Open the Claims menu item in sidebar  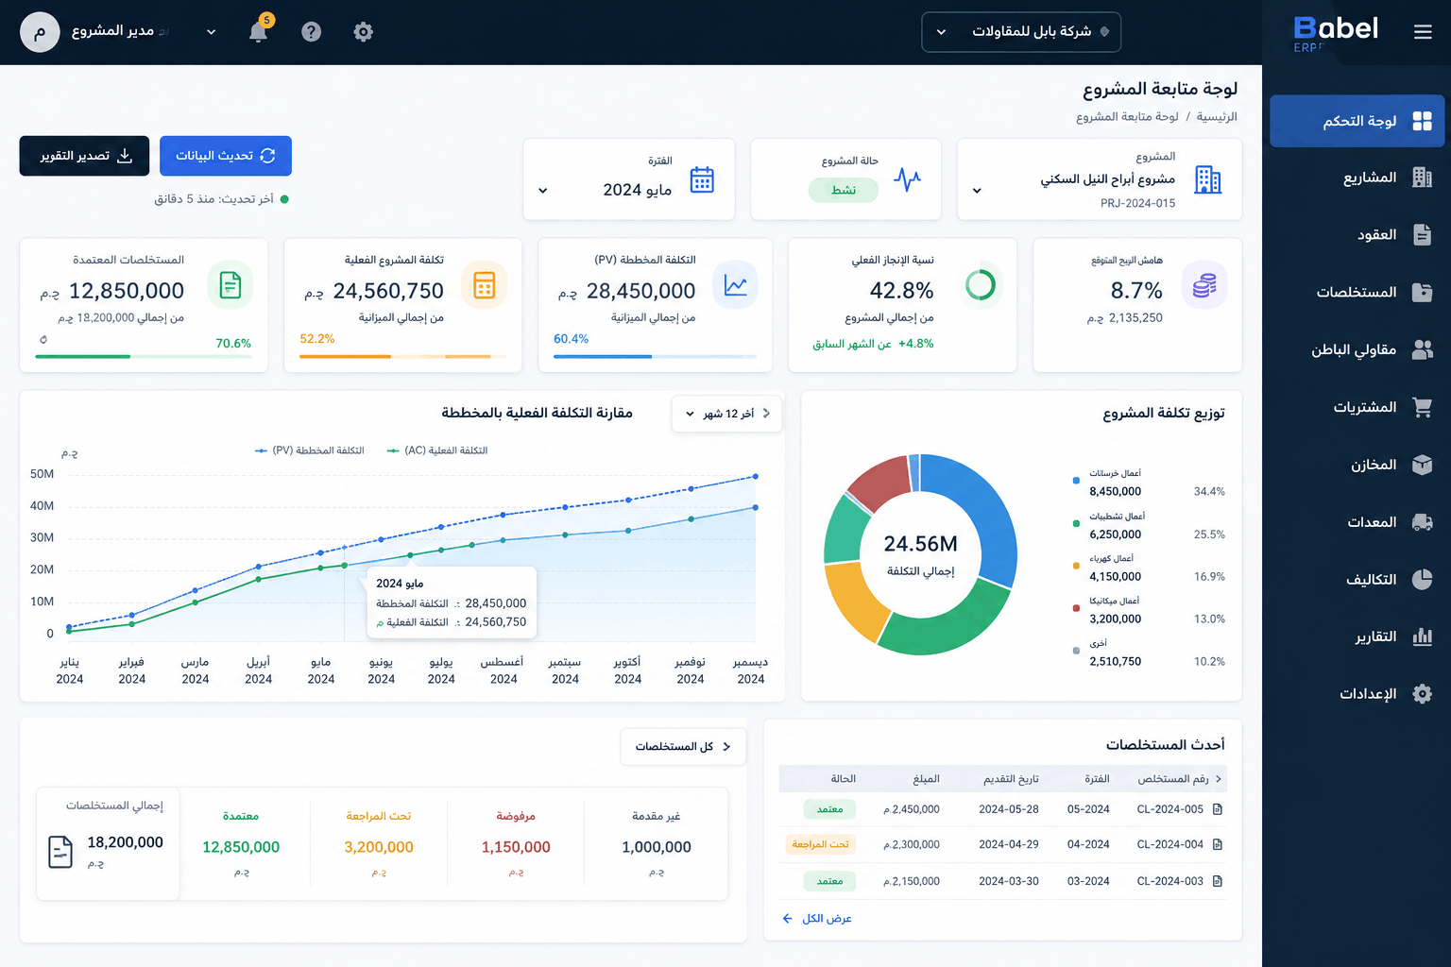coord(1357,293)
